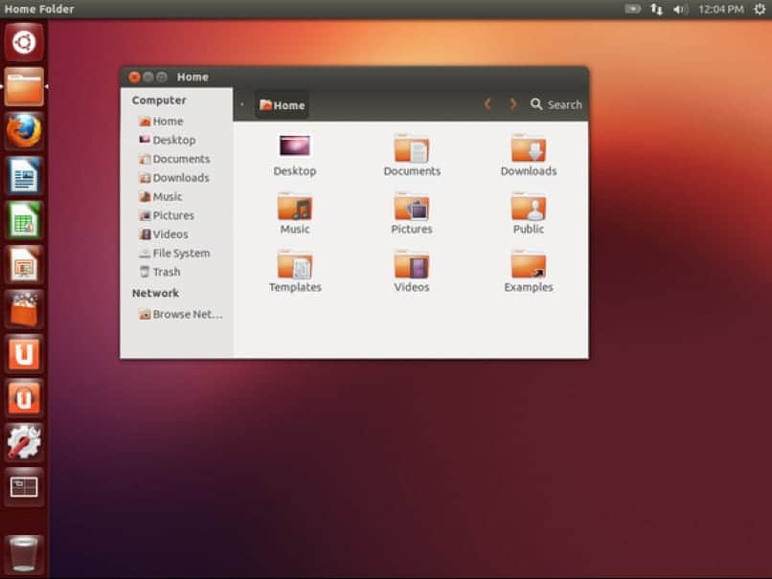Open the Ubuntu Dash

click(24, 43)
